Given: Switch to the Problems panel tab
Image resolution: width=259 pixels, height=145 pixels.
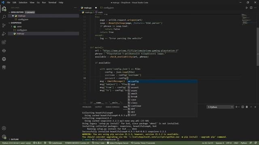Looking at the screenshot, I should [x=87, y=107].
